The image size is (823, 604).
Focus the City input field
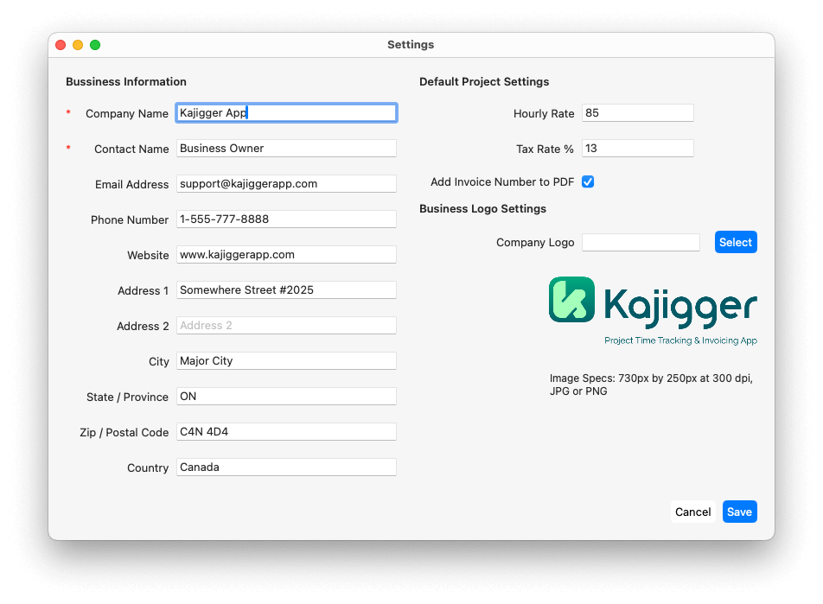286,360
